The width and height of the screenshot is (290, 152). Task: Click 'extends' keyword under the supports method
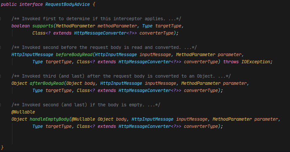(x=62, y=33)
